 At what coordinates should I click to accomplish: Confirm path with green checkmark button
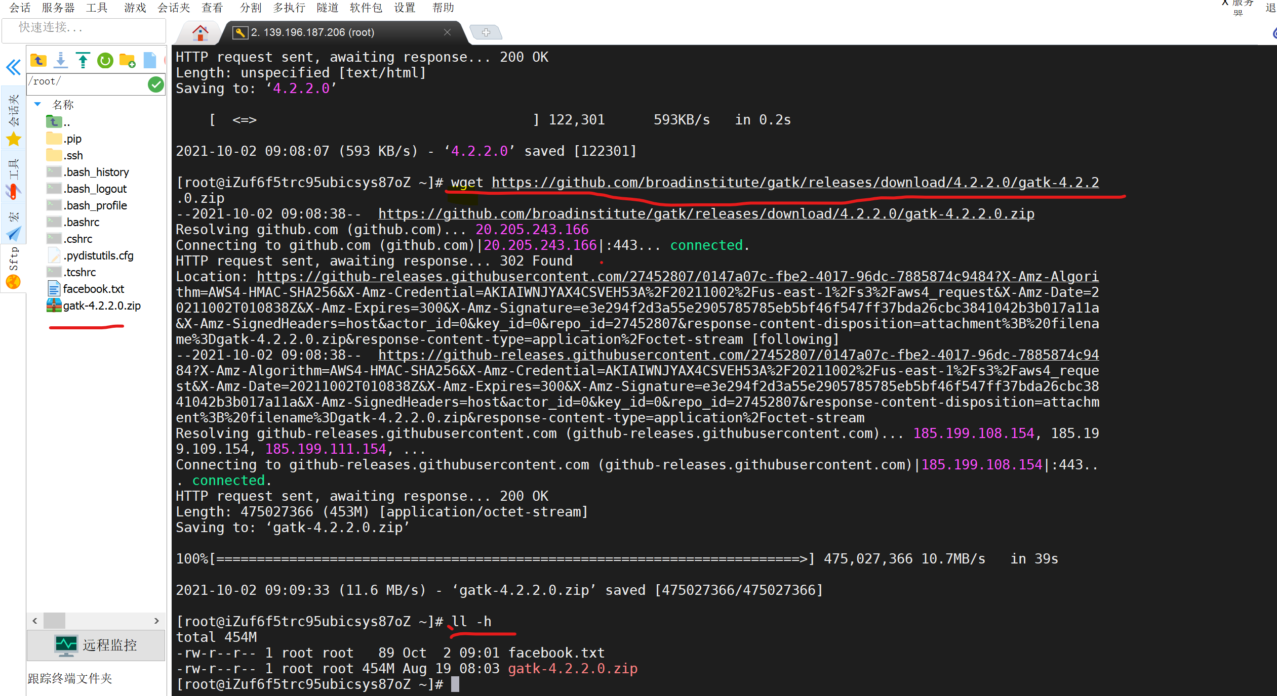point(156,84)
